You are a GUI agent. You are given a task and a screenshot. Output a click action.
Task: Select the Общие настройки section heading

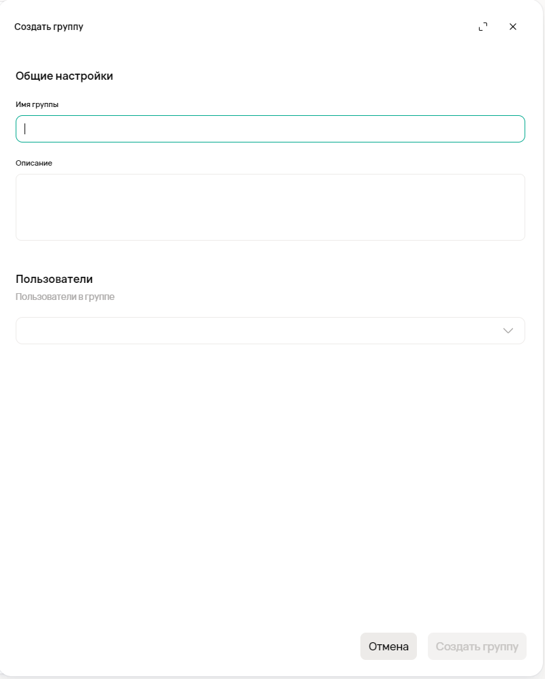point(64,76)
